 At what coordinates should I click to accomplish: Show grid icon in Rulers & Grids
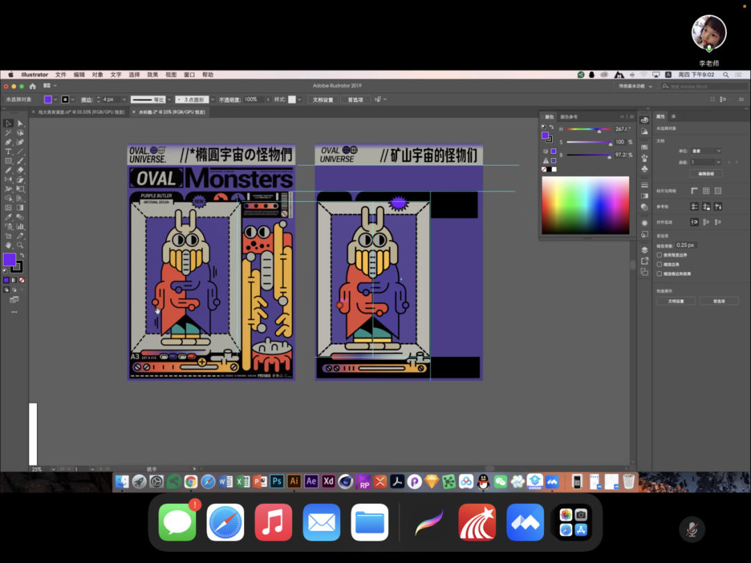[706, 191]
